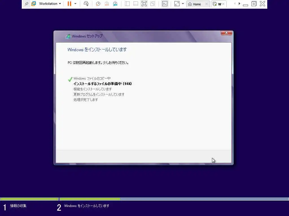Image resolution: width=289 pixels, height=216 pixels.
Task: Click the bottom 'Windows をインストールしています' stage label
Action: [87, 206]
